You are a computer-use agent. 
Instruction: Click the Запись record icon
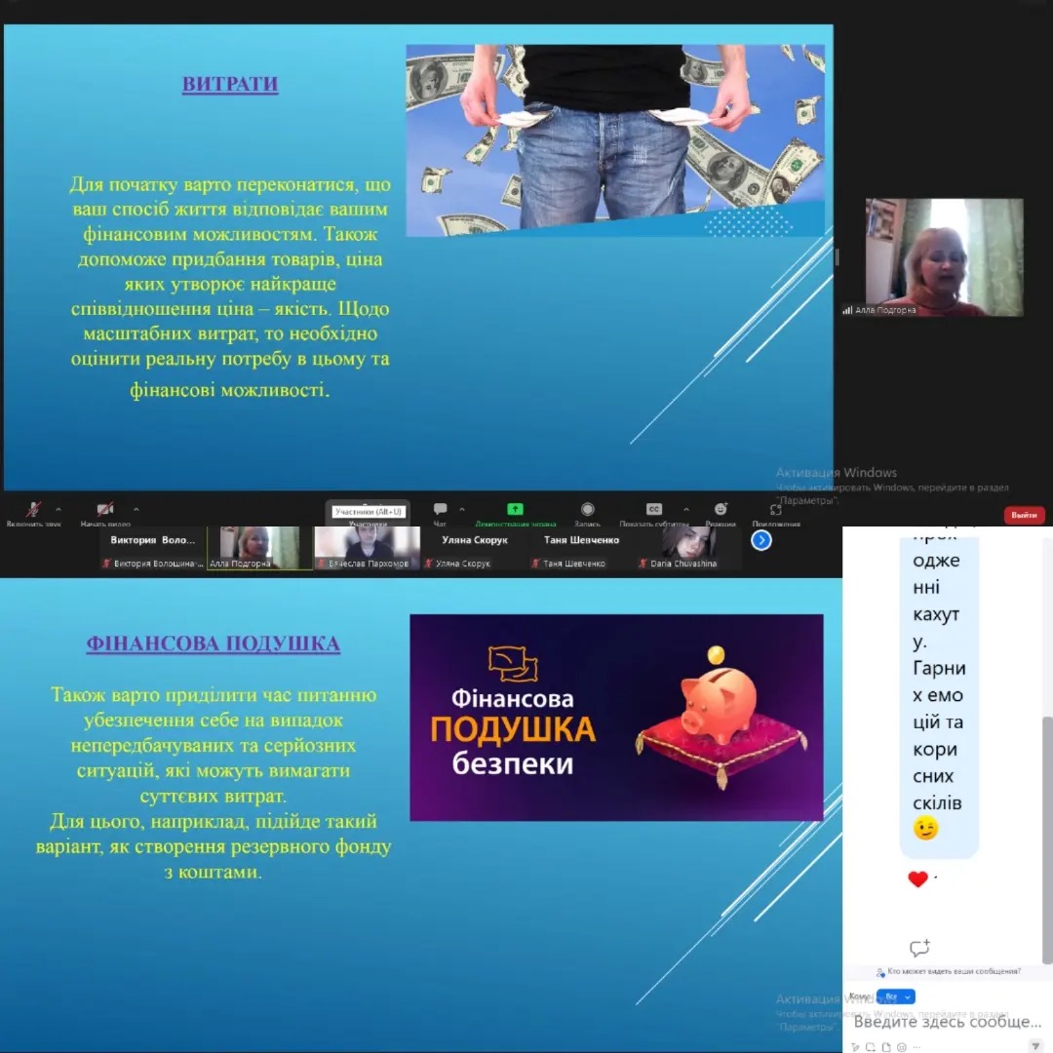click(587, 510)
